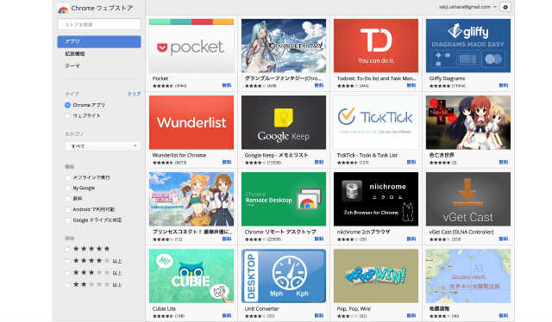The height and width of the screenshot is (322, 552).
Task: Click the free button on Cubie Lite
Action: 227,316
